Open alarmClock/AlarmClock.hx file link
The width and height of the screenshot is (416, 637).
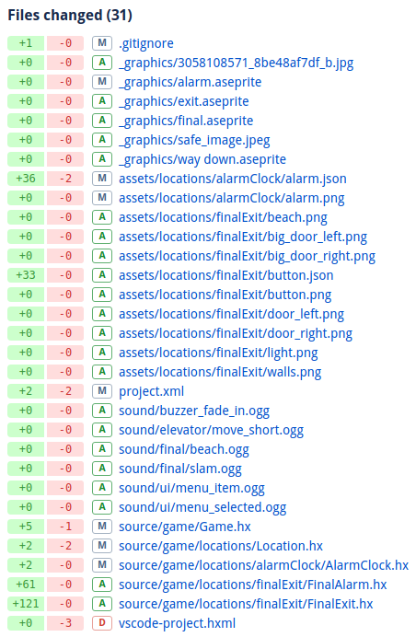click(x=263, y=565)
